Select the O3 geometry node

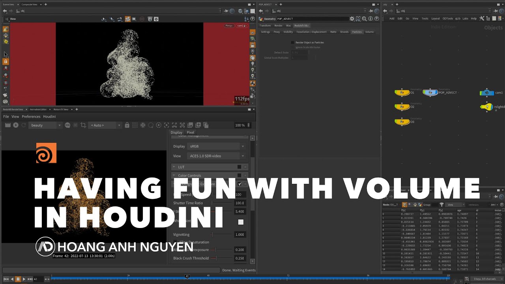402,122
